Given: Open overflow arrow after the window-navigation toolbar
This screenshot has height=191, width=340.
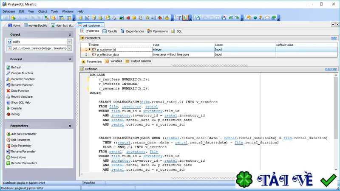Looking at the screenshot, I should coord(242,18).
